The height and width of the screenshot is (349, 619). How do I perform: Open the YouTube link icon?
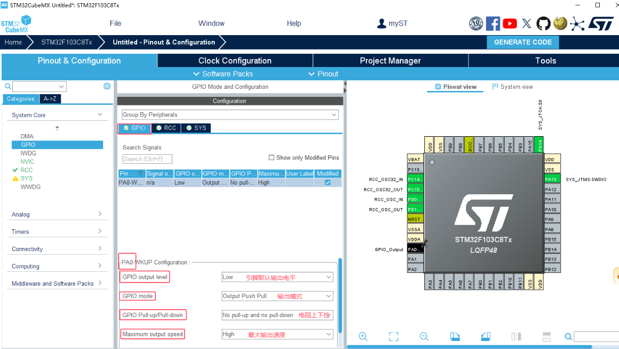(x=509, y=24)
